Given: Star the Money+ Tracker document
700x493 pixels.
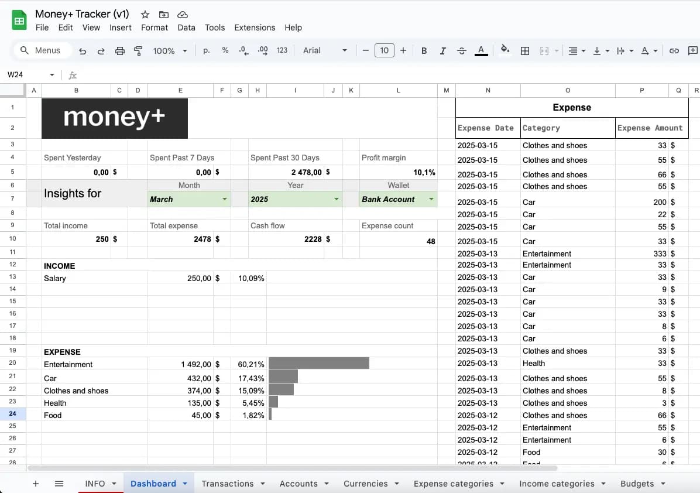Looking at the screenshot, I should click(145, 15).
